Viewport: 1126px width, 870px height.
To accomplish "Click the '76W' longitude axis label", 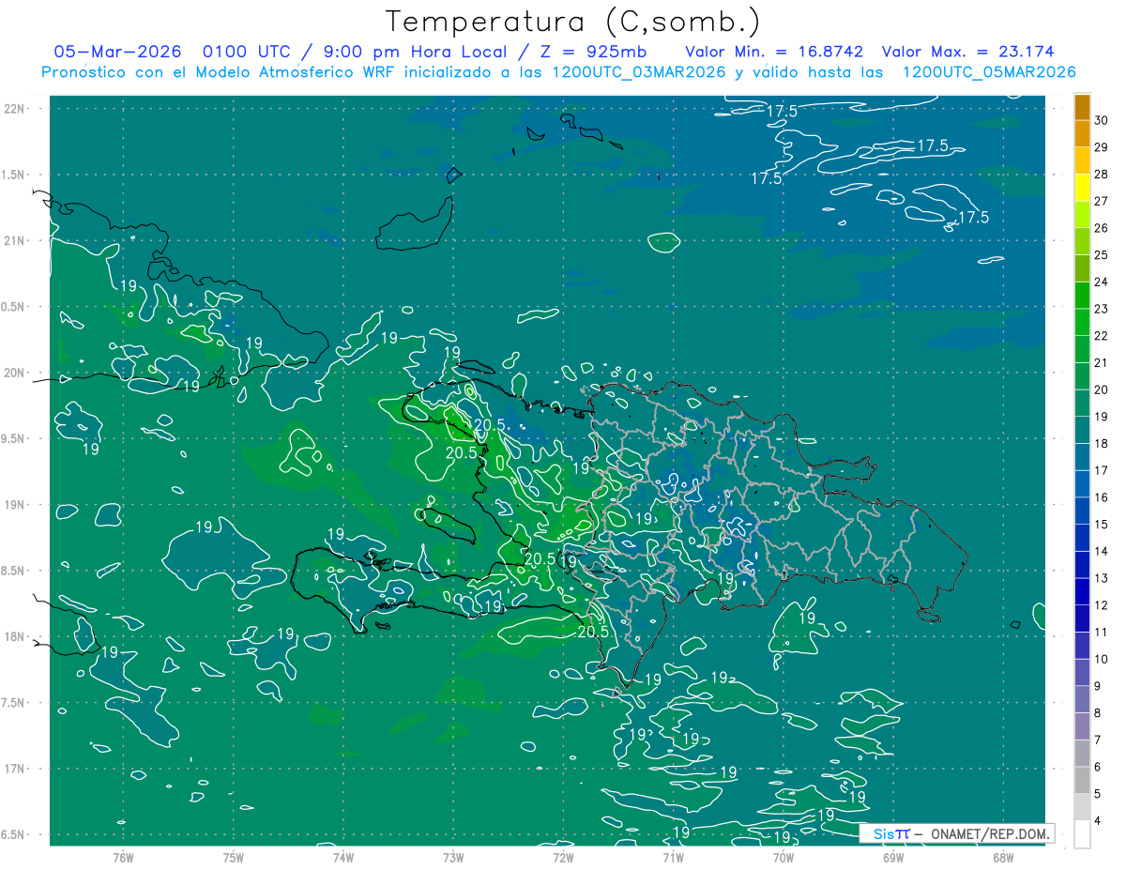I will click(123, 857).
